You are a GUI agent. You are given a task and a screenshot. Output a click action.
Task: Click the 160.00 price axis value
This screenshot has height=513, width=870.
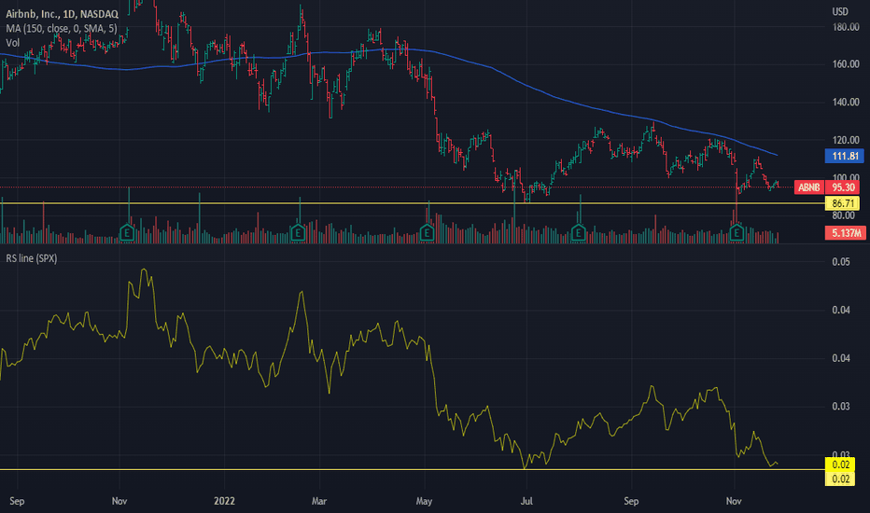[x=846, y=64]
